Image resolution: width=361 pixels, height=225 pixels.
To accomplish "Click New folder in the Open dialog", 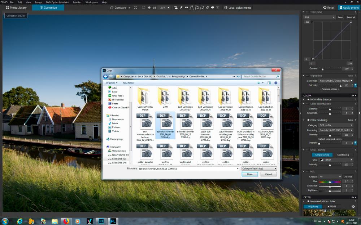I will point(129,83).
